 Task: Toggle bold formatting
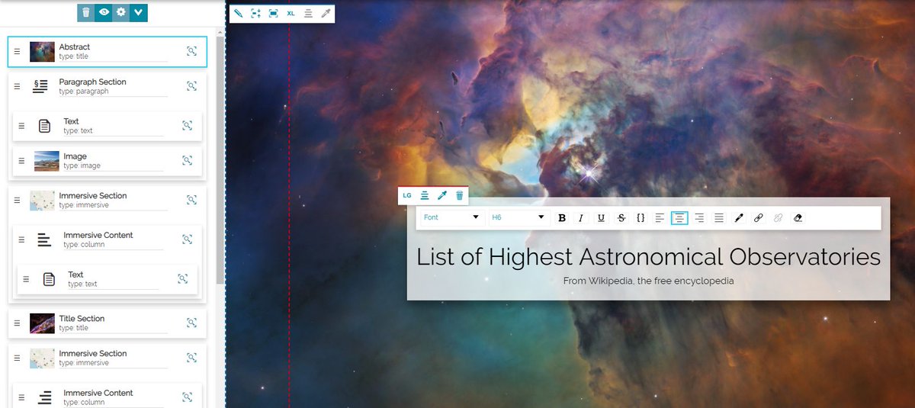click(562, 218)
